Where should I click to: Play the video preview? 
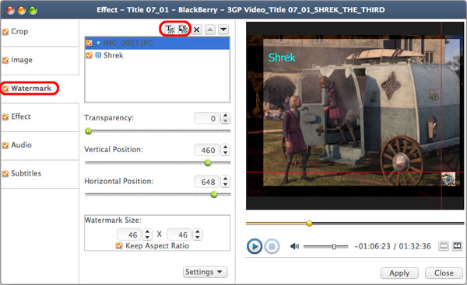(255, 246)
